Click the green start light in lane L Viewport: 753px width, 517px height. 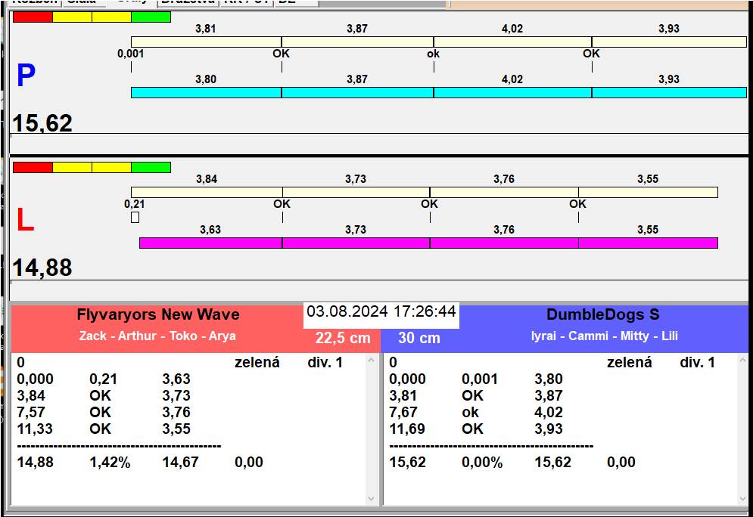point(151,167)
